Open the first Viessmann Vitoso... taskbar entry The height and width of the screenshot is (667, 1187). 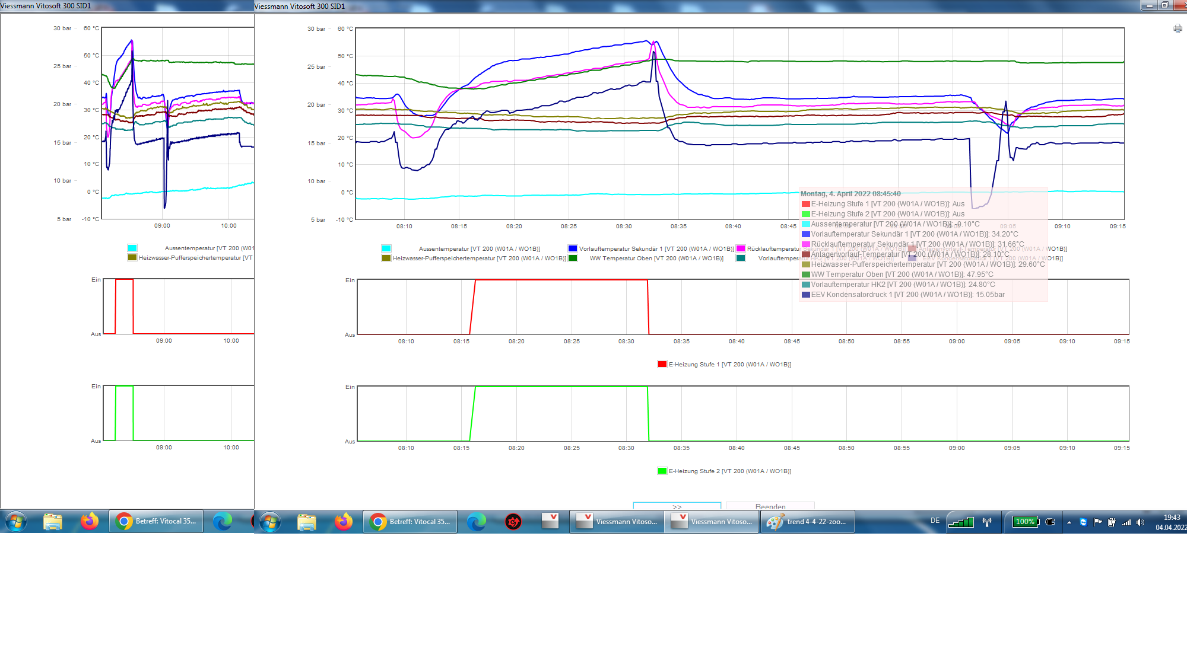click(617, 522)
